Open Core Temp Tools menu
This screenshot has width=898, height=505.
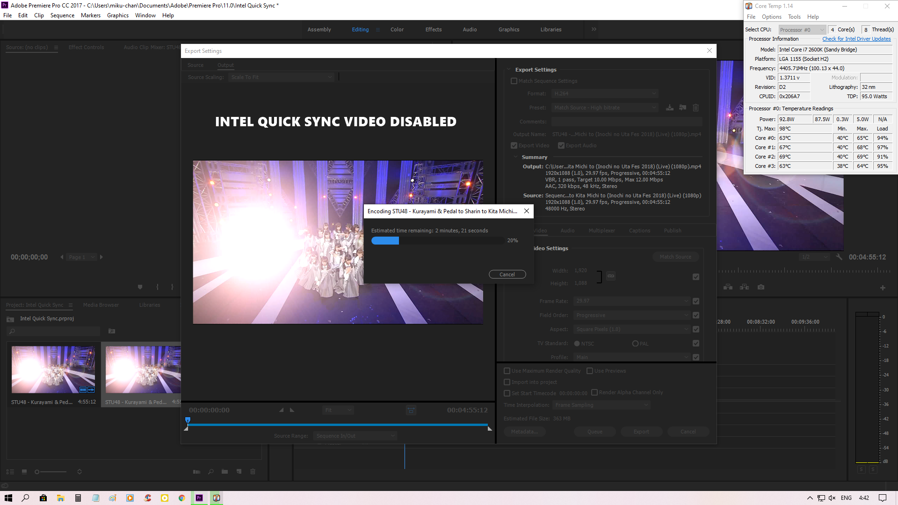click(794, 17)
